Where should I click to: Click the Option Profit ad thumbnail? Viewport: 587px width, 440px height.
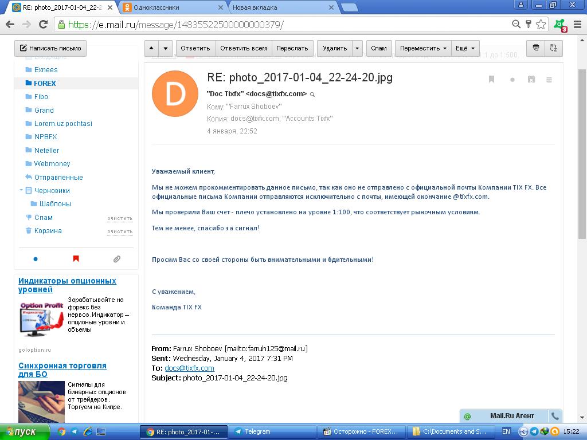click(x=41, y=319)
